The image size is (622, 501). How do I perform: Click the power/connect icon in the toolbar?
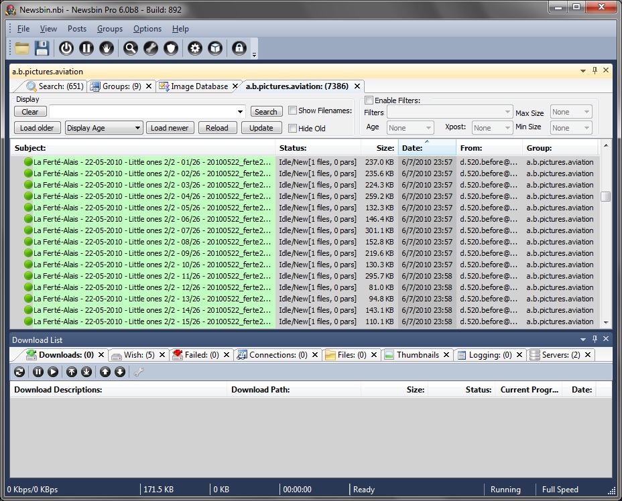pos(66,48)
